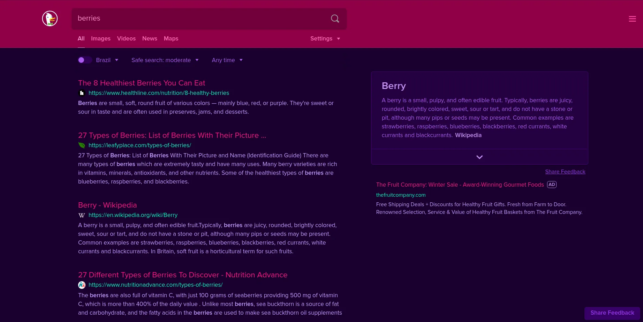Screen dimensions: 643x322
Task: Open the nutritionadvance.com types-of-berries URL
Action: [x=156, y=285]
